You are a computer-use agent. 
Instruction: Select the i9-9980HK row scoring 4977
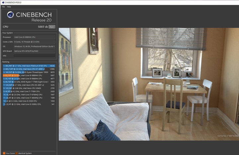(x=29, y=78)
